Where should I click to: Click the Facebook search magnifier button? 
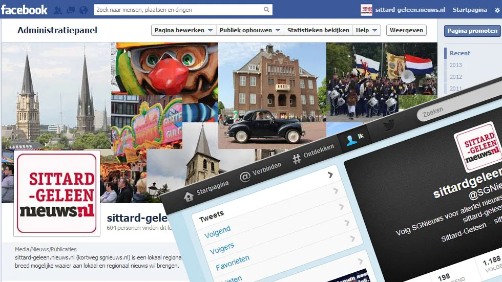tap(266, 10)
